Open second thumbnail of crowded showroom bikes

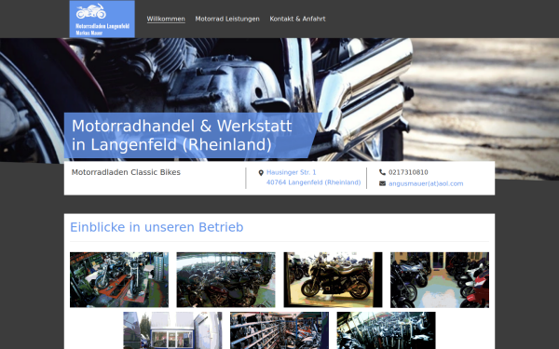tap(226, 279)
